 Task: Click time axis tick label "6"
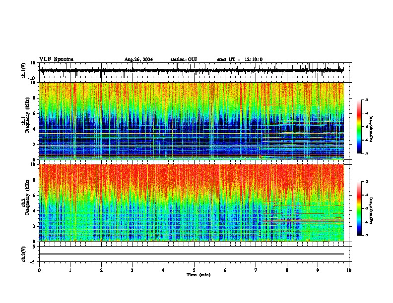point(225,270)
